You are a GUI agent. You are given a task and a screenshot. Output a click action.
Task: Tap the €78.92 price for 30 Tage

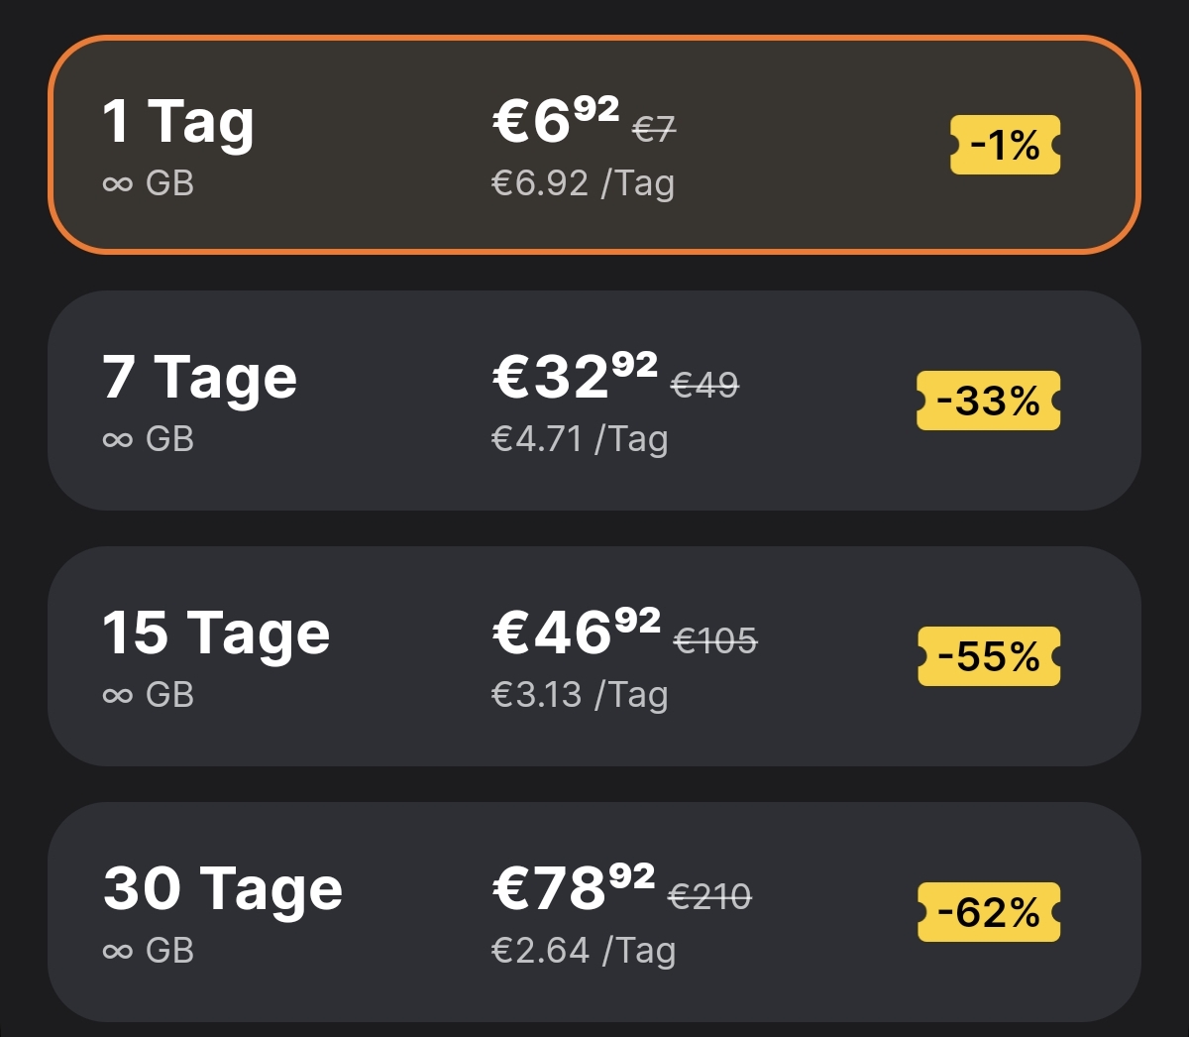[x=574, y=887]
